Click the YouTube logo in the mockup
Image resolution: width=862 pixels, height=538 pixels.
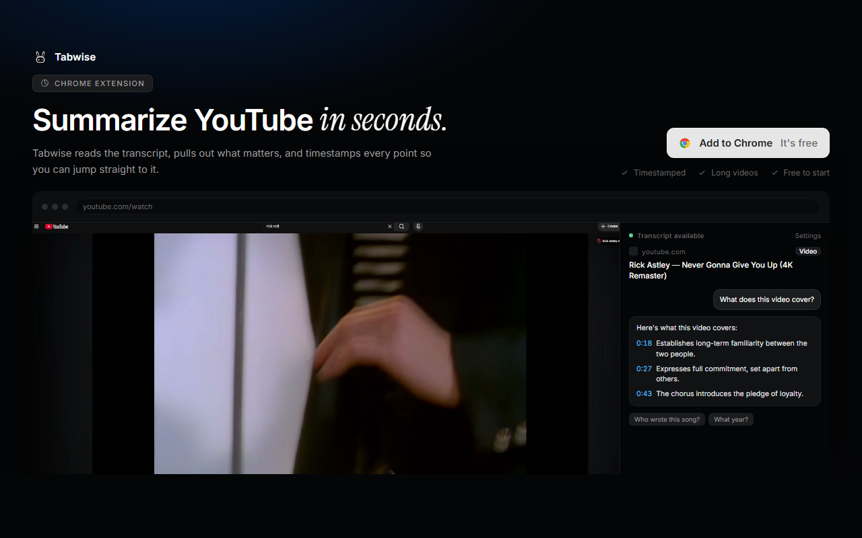[x=57, y=227]
